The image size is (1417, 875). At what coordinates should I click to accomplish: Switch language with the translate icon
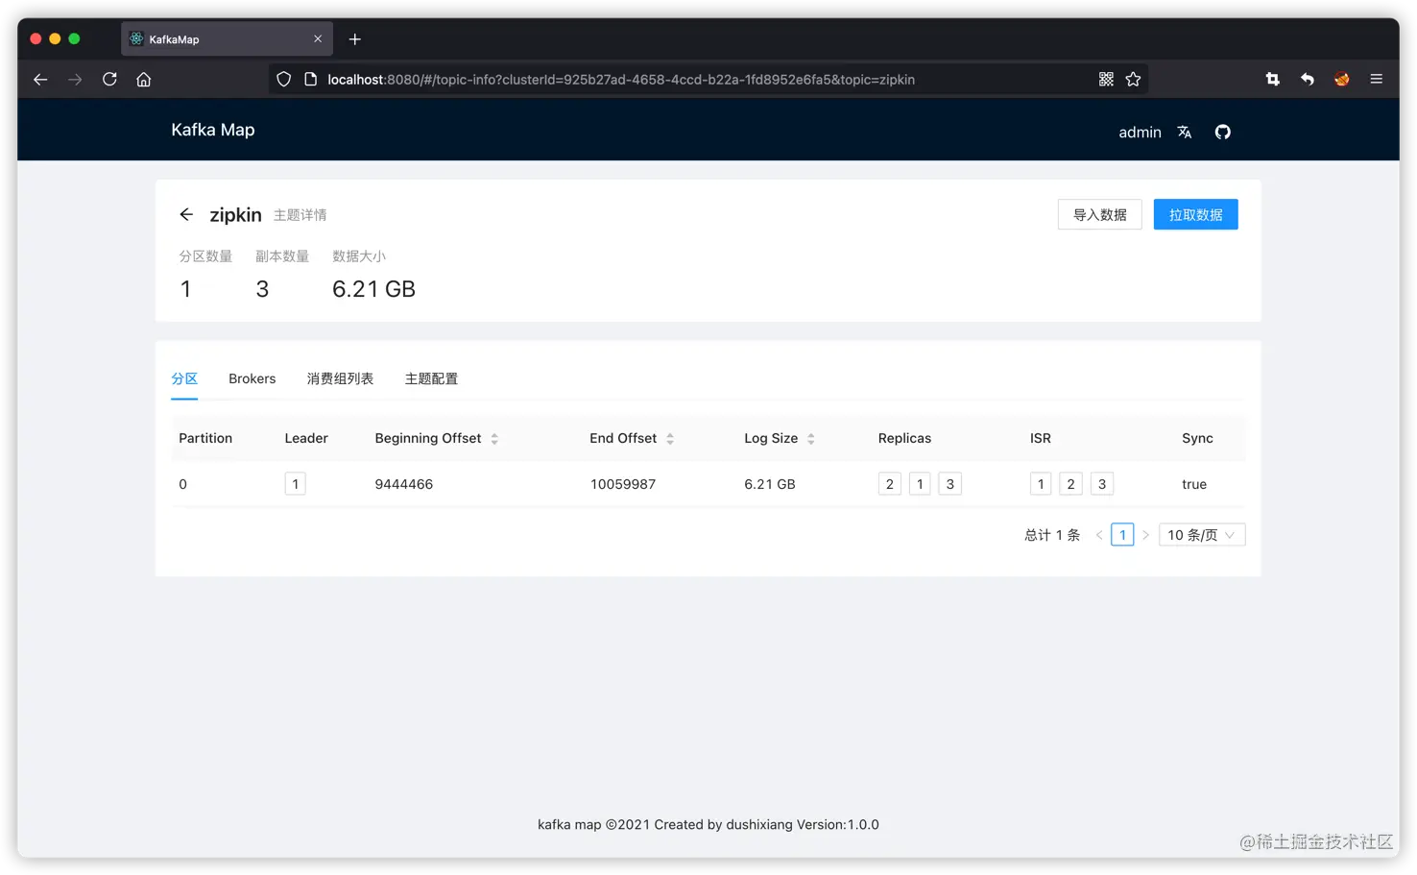pyautogui.click(x=1185, y=133)
